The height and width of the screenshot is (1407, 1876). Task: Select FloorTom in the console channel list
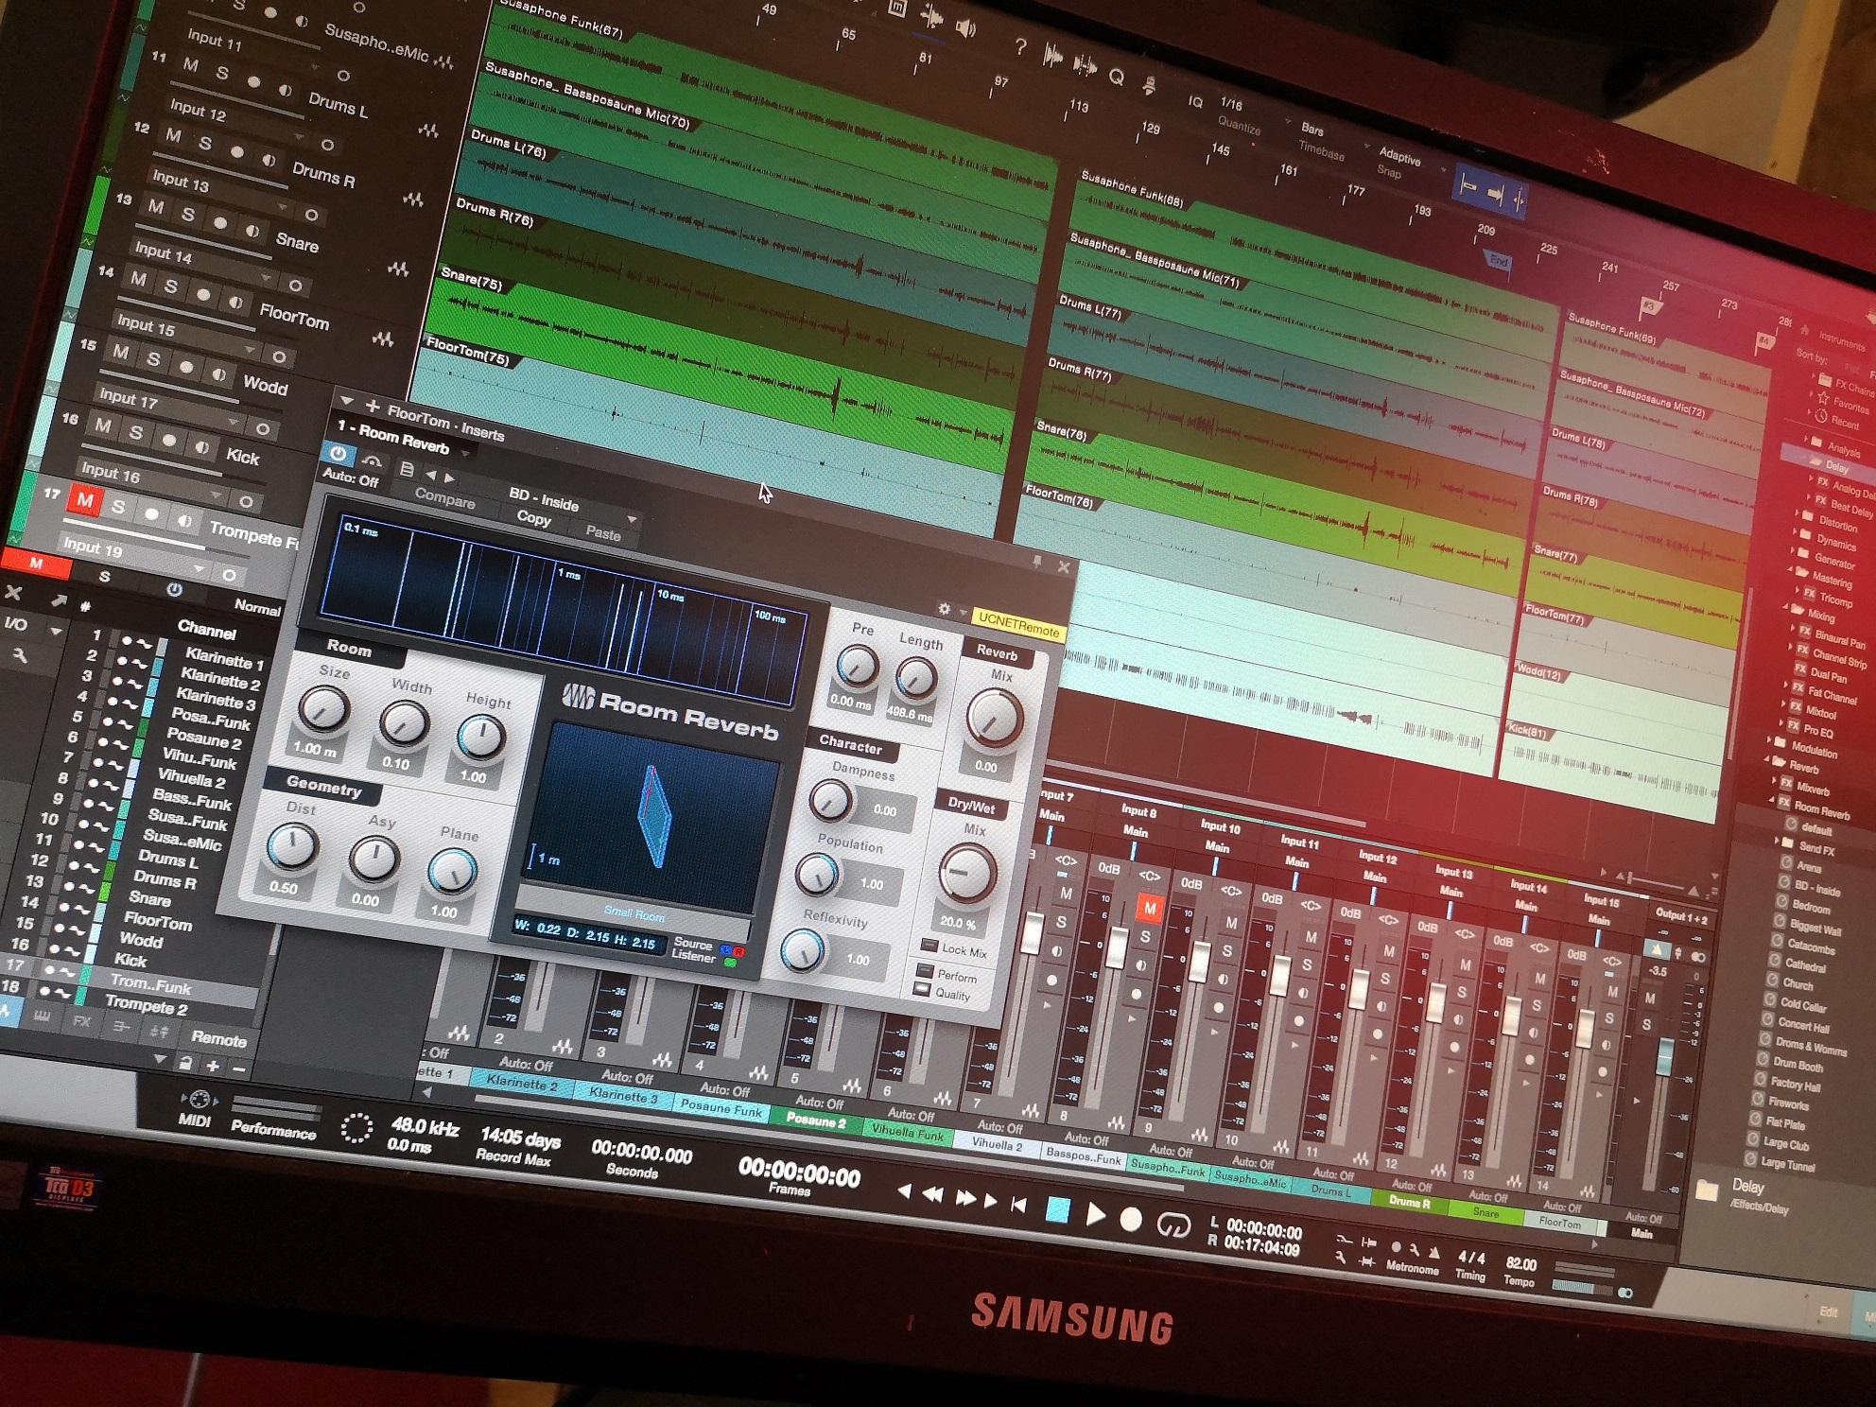point(158,921)
